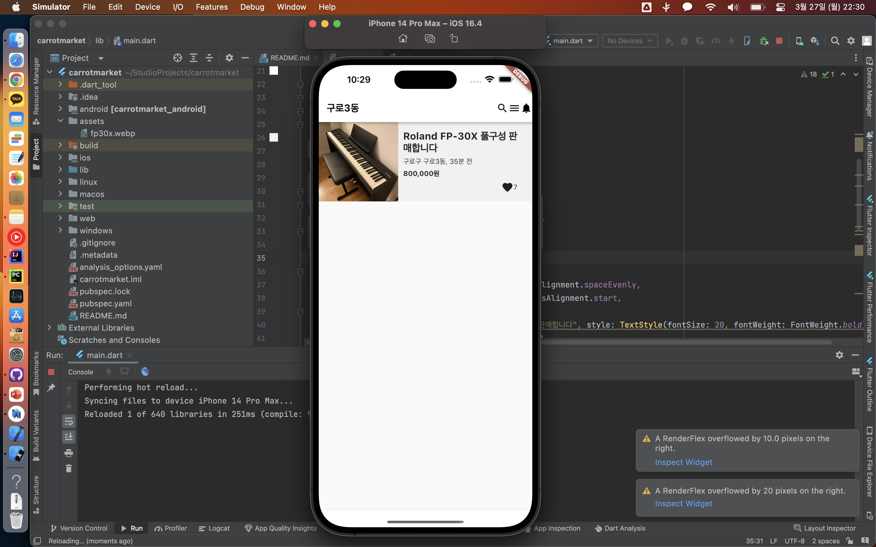Open Dart DevTools icon in Run console
Viewport: 876px width, 547px height.
(145, 372)
